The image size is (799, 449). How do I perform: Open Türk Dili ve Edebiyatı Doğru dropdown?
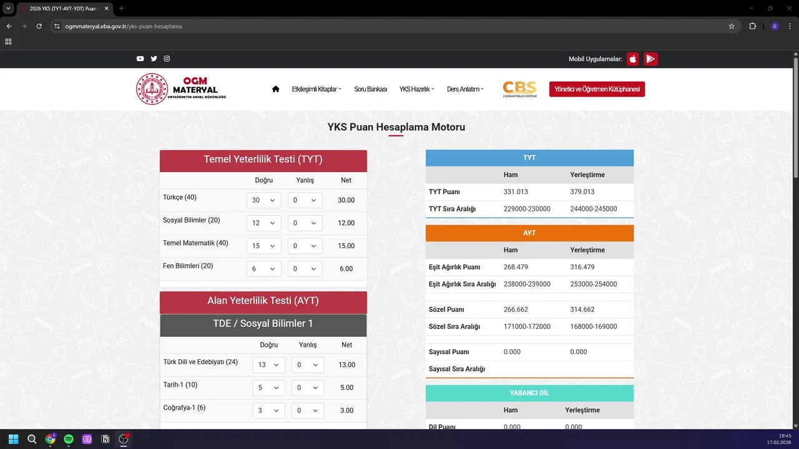269,365
